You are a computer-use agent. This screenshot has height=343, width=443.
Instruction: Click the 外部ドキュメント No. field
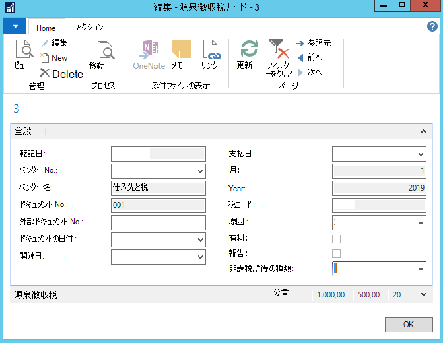coord(158,222)
